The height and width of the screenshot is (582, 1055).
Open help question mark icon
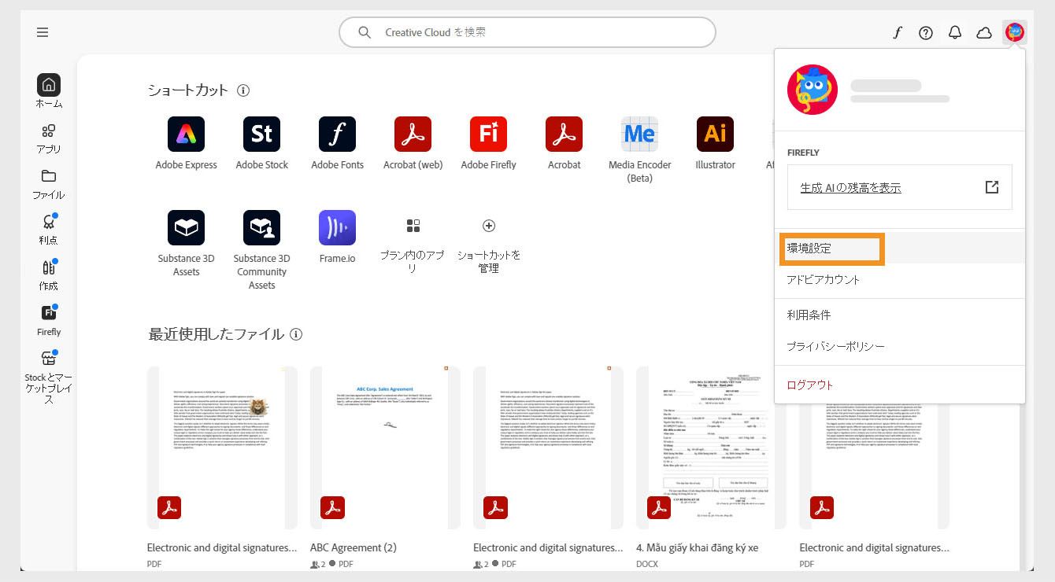[x=926, y=32]
